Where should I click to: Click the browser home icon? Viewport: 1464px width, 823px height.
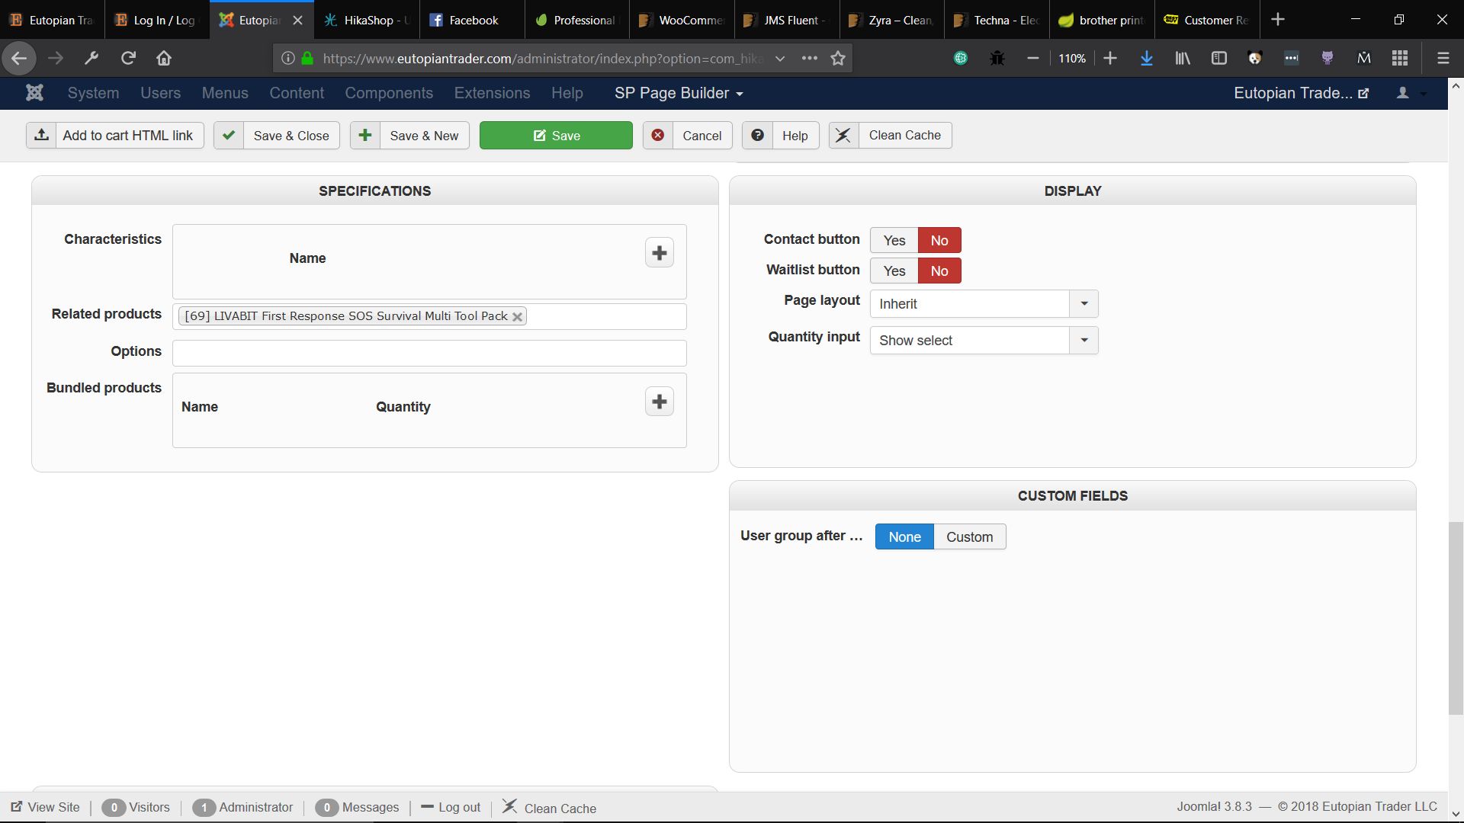(164, 58)
